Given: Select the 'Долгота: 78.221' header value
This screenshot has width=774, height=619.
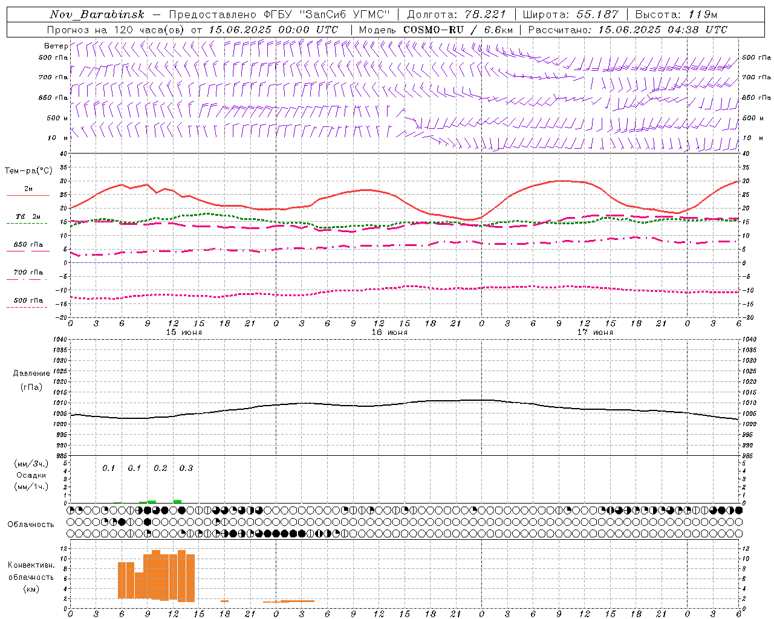Looking at the screenshot, I should coord(457,15).
